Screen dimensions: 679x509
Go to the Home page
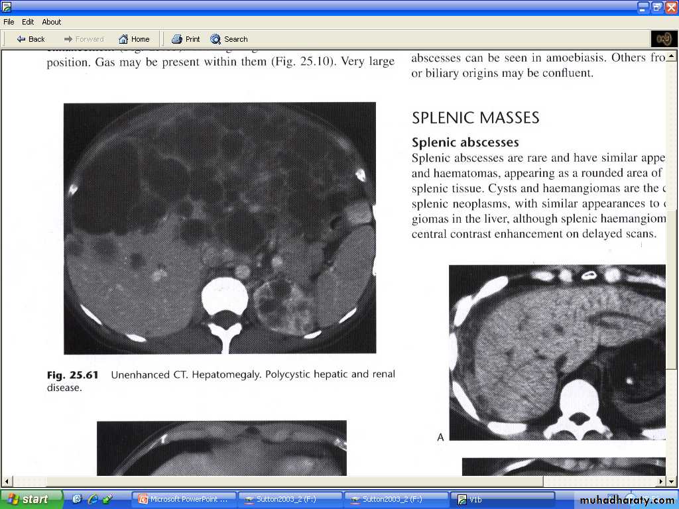click(134, 39)
